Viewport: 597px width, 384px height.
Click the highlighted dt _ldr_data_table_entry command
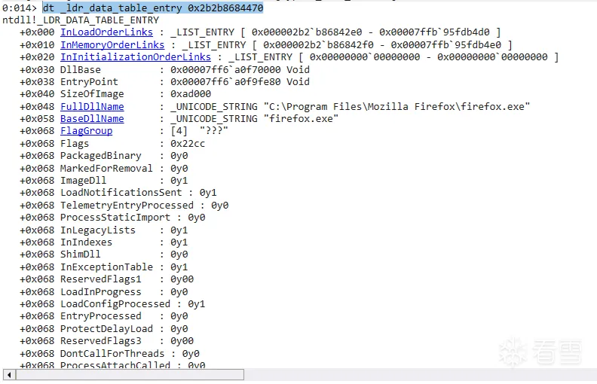(152, 8)
